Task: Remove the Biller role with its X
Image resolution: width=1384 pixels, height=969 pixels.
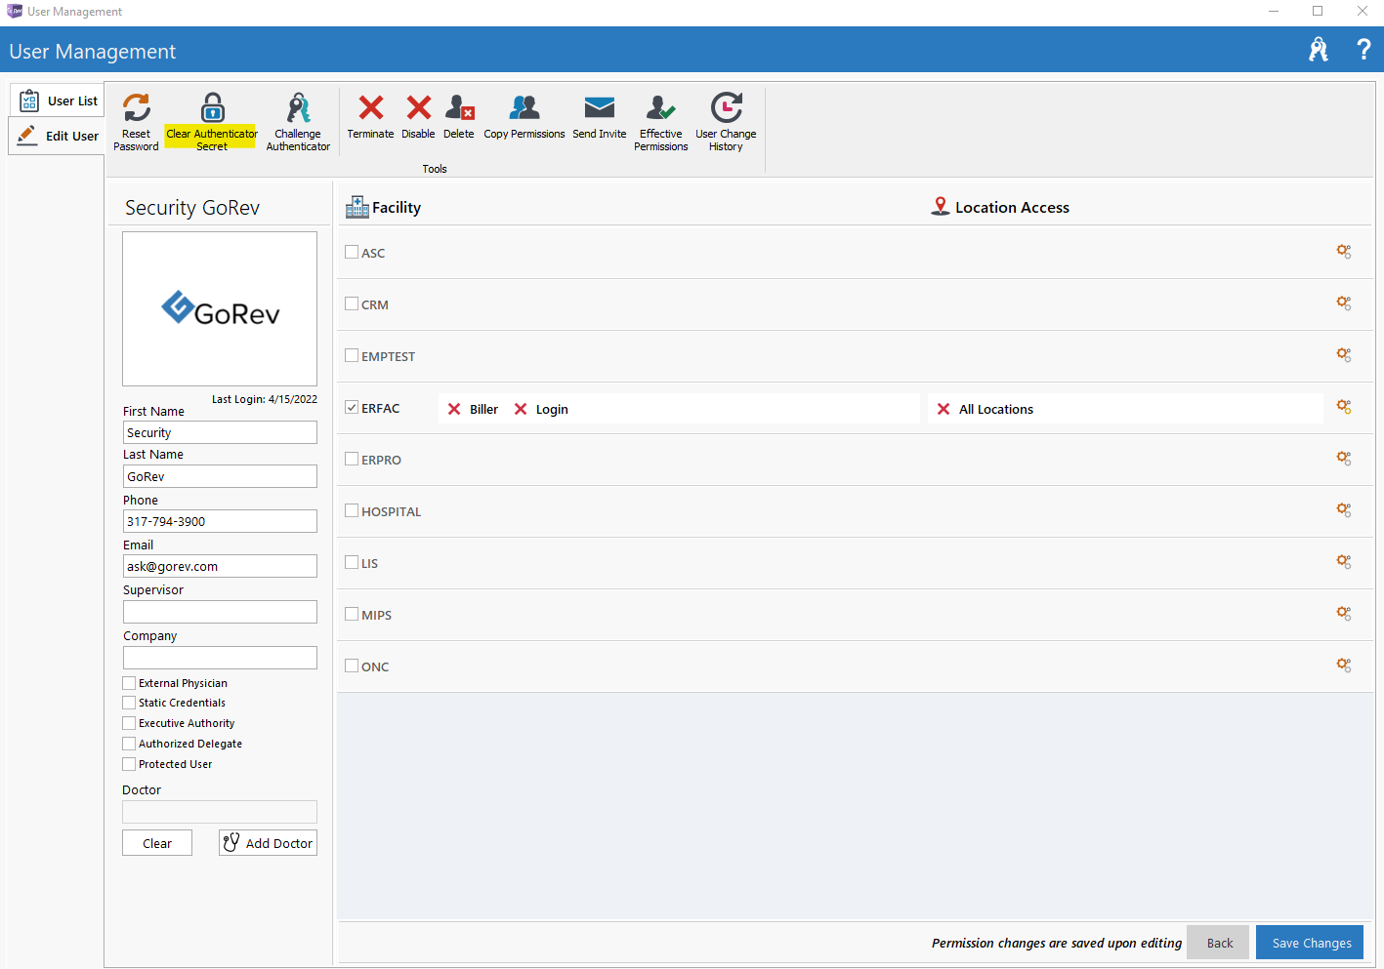Action: click(454, 409)
